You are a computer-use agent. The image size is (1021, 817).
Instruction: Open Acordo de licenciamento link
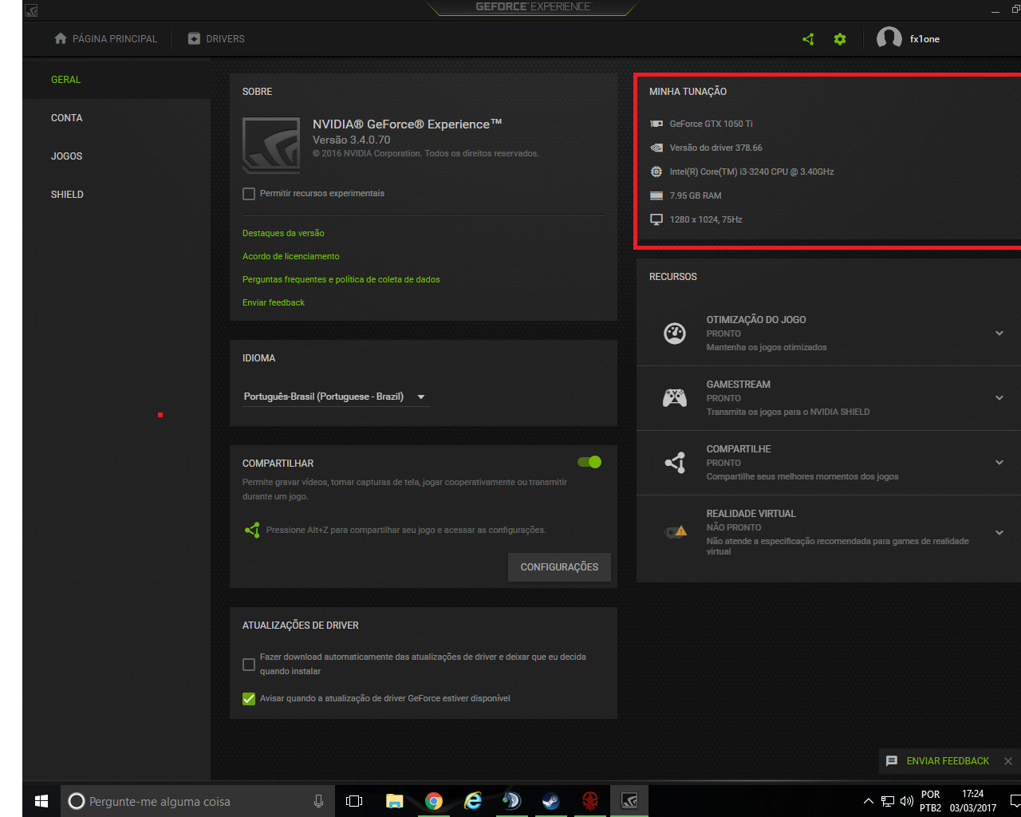pos(291,256)
